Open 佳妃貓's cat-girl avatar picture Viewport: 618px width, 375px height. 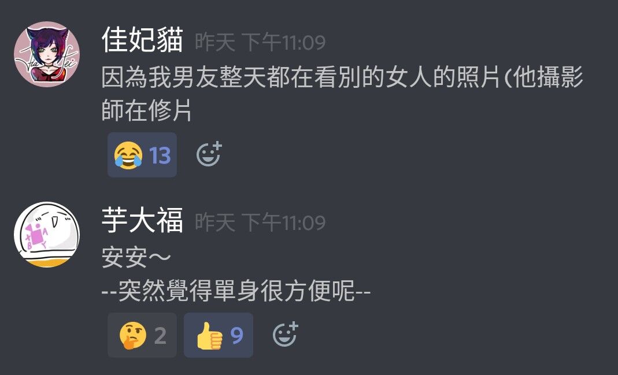coord(47,54)
